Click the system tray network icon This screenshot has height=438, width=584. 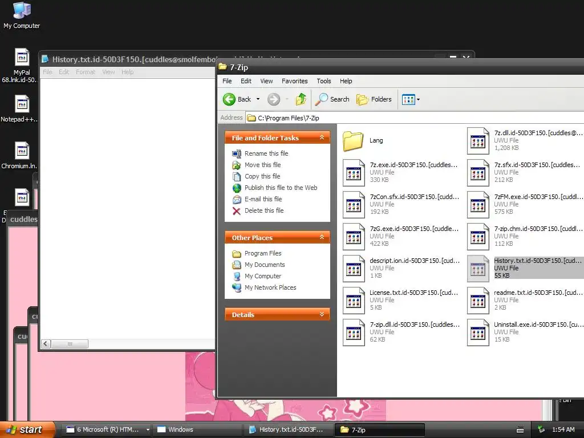click(x=541, y=429)
